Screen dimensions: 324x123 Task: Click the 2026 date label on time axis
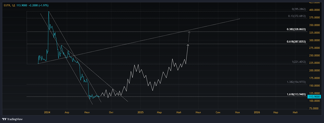[257, 112]
